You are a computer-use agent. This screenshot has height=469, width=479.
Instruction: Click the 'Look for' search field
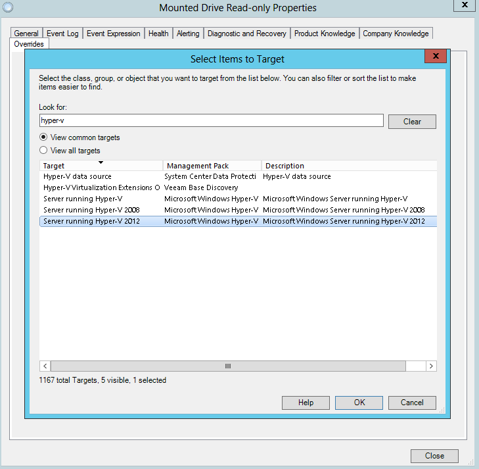tap(211, 120)
